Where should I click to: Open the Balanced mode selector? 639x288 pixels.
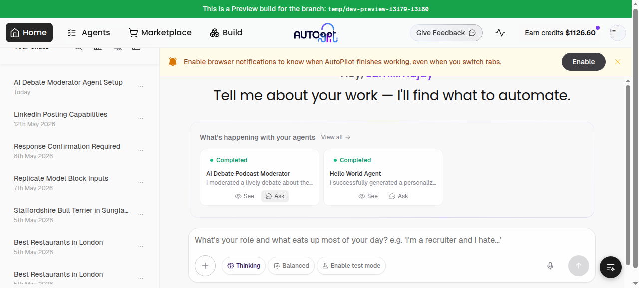click(291, 266)
